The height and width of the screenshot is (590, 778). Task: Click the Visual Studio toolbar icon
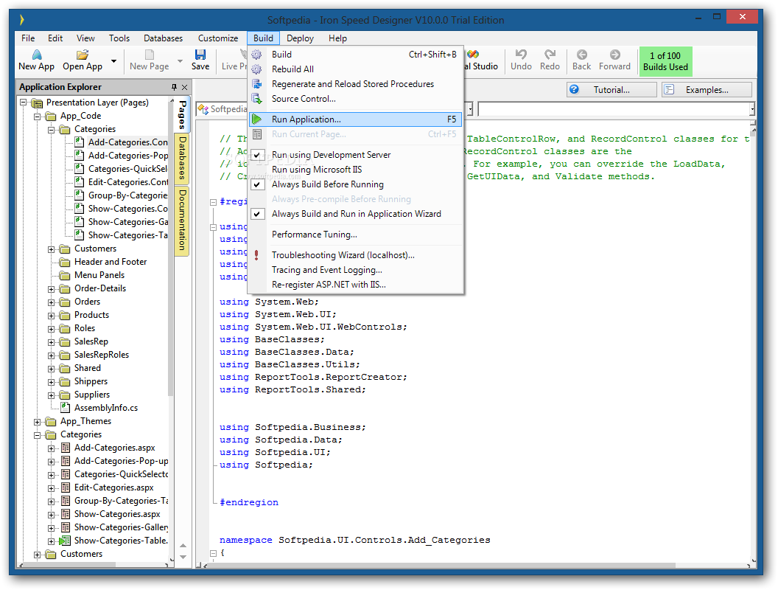point(473,54)
